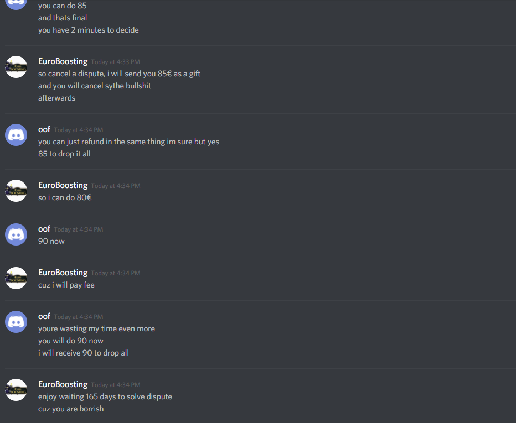Open EuroBoosting username above 'cancel a dispute'
The width and height of the screenshot is (516, 423).
tap(63, 61)
